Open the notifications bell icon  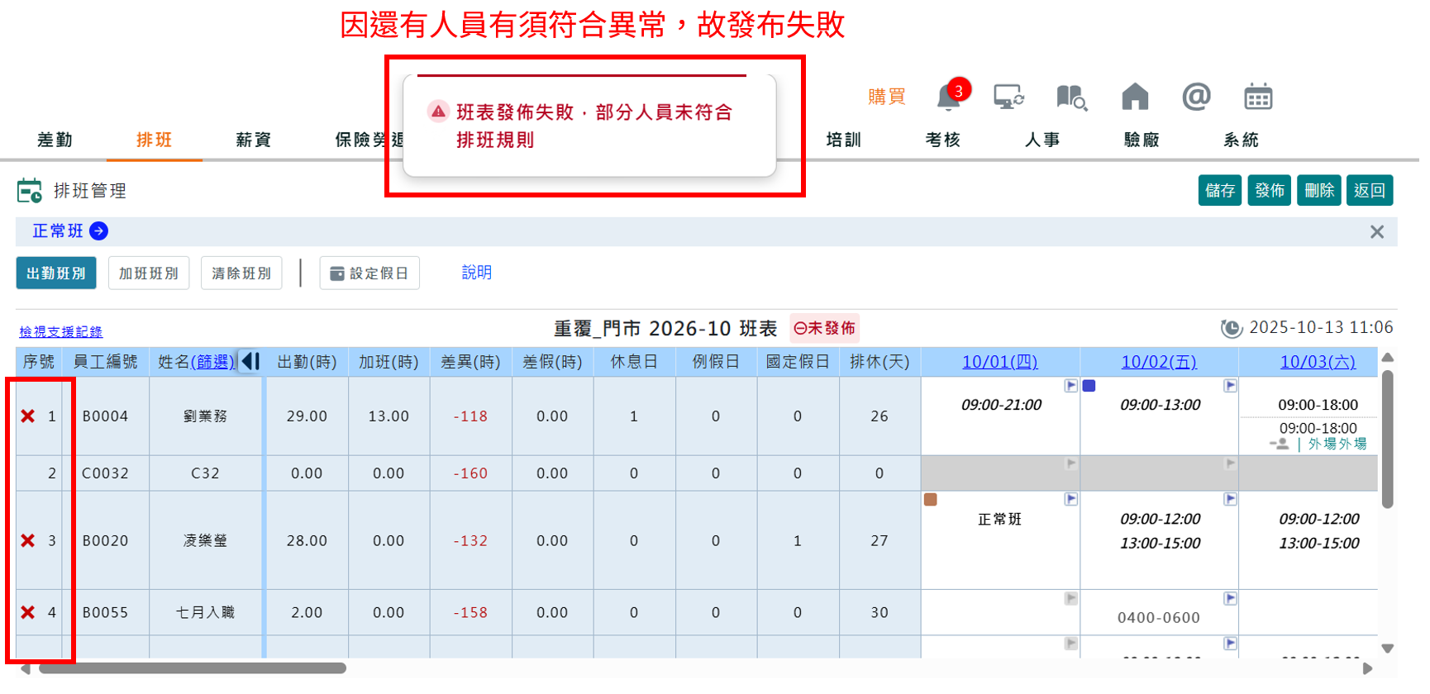pyautogui.click(x=949, y=97)
